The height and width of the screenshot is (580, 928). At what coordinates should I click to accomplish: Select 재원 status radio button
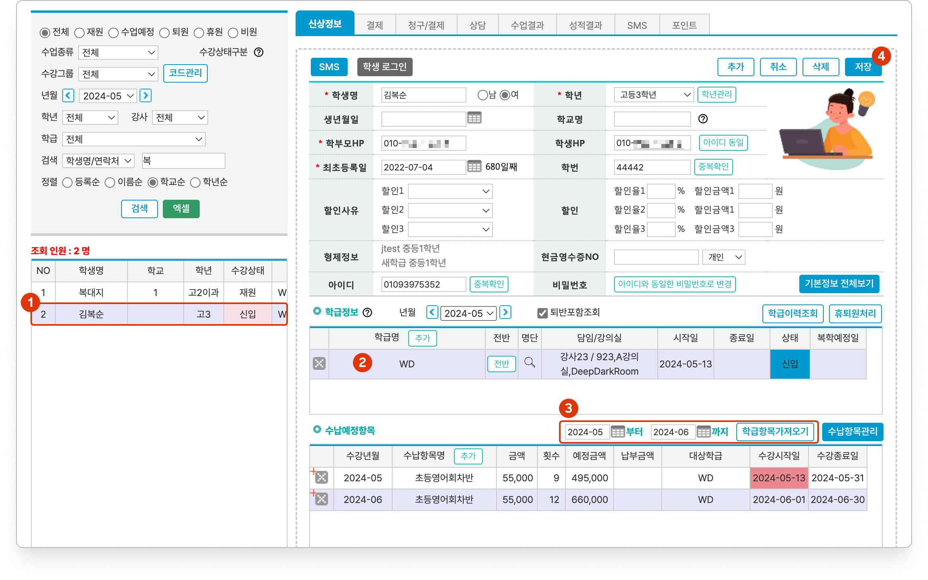point(79,32)
